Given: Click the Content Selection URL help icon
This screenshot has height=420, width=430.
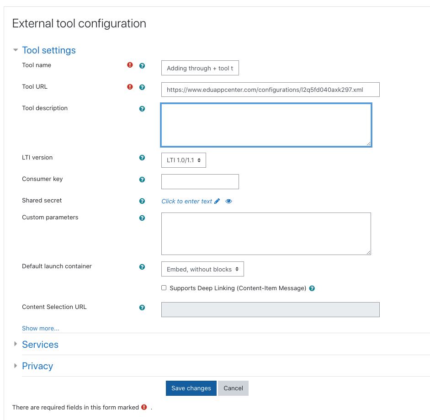Looking at the screenshot, I should click(x=142, y=307).
